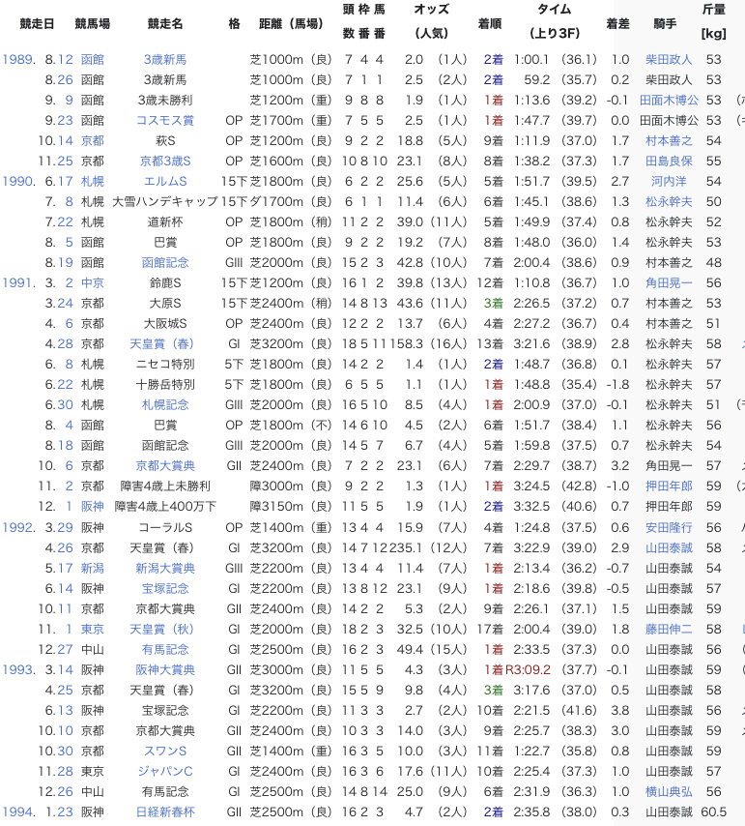
Task: Open the 1991. year link
Action: [x=19, y=282]
